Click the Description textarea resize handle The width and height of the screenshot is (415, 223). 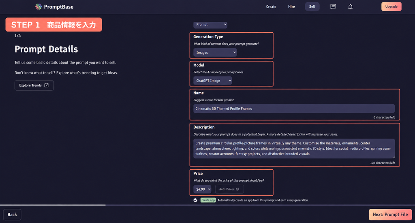pyautogui.click(x=393, y=157)
